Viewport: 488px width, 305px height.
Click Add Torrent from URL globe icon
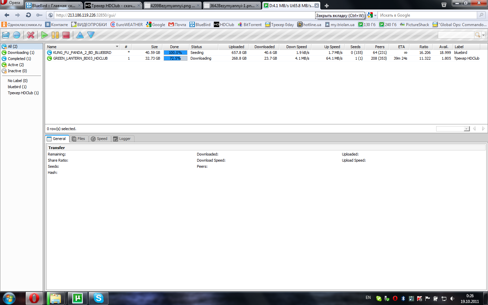click(x=16, y=35)
